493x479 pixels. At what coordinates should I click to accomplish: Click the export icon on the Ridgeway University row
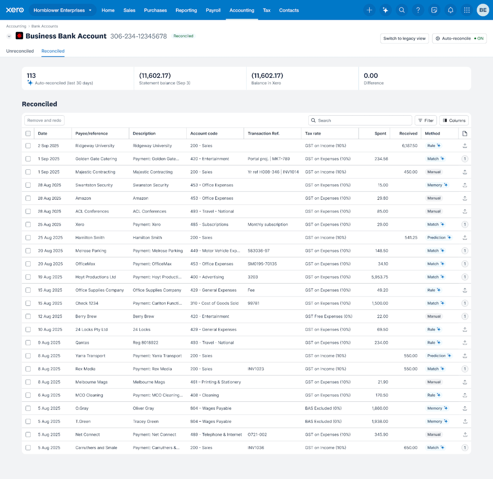[465, 146]
